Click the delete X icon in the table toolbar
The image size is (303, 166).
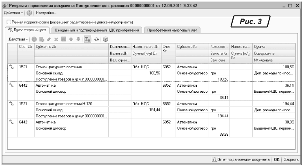tap(55, 40)
